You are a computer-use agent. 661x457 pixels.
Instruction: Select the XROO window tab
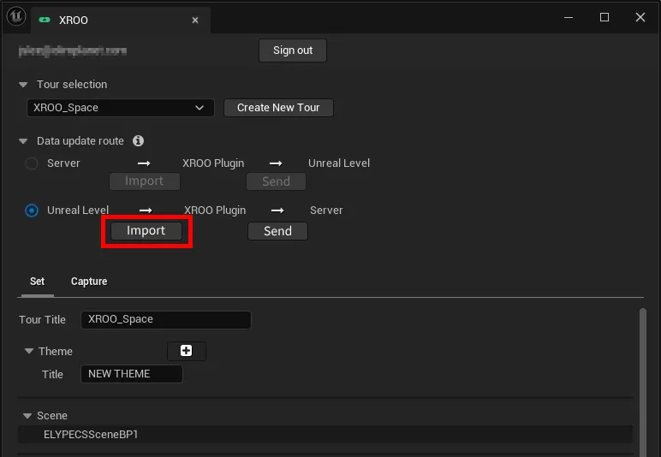[120, 20]
